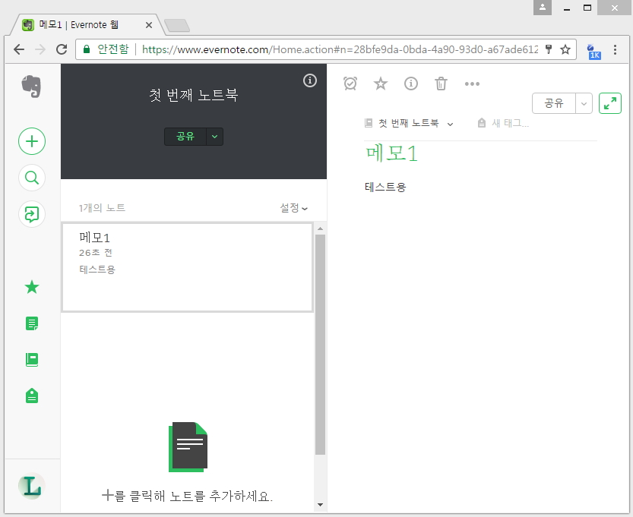Click the green 공유 button in notebook header
This screenshot has height=517, width=633.
click(x=185, y=137)
